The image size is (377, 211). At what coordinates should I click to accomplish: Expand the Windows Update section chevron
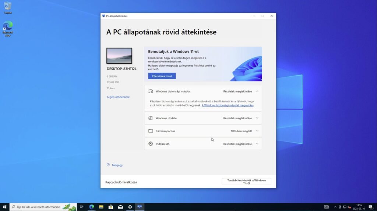[x=257, y=118]
